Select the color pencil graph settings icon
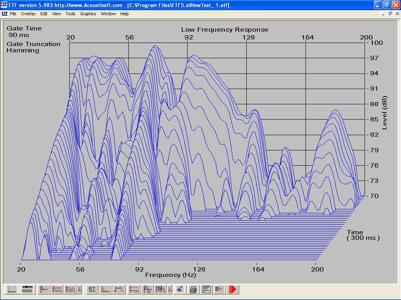401x300 pixels. click(x=179, y=289)
